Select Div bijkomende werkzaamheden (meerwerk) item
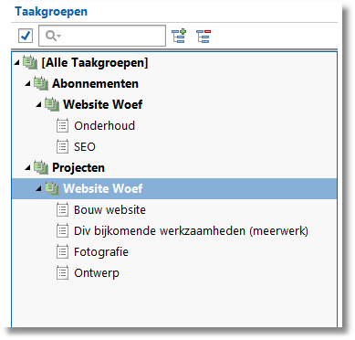 coord(191,231)
